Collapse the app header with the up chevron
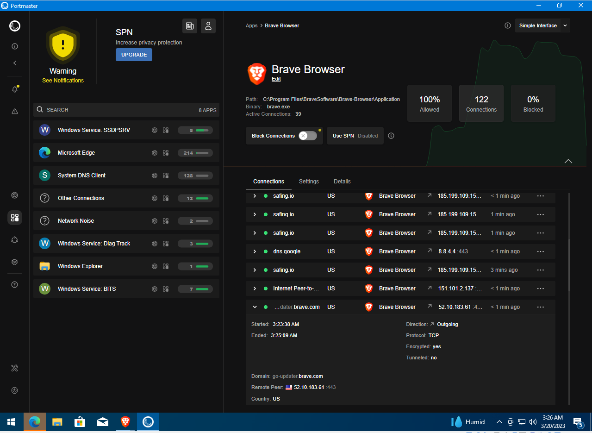The width and height of the screenshot is (592, 433). (568, 161)
